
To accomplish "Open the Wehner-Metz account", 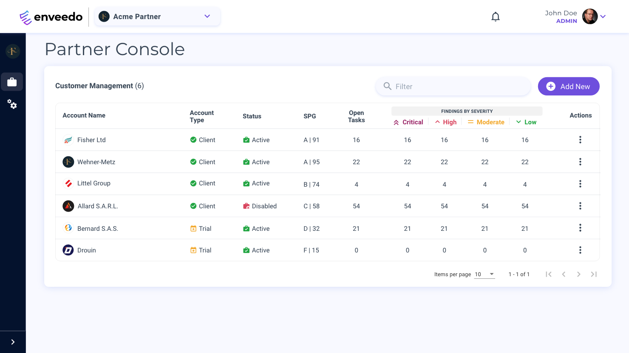I will coord(96,162).
